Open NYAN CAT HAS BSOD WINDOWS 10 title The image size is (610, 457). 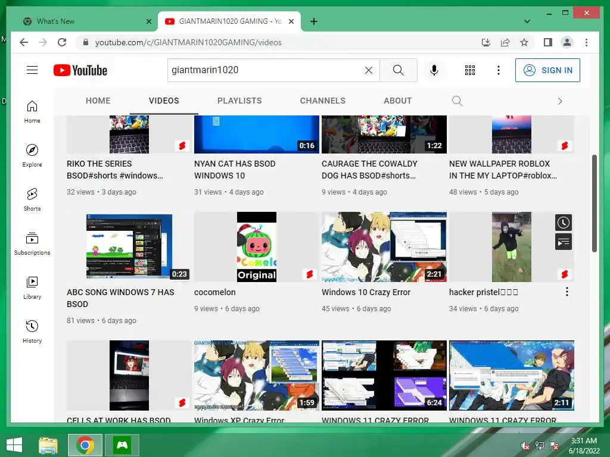click(235, 170)
